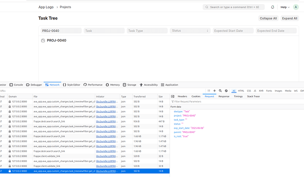Screen dimensions: 304x177
Task: Open the user avatar menu
Action: pos(296,7)
